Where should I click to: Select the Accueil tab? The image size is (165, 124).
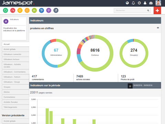pos(15,44)
